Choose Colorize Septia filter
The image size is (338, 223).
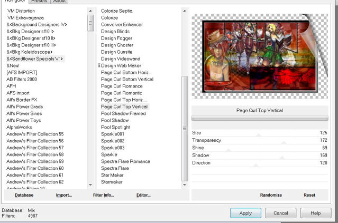coord(116,11)
